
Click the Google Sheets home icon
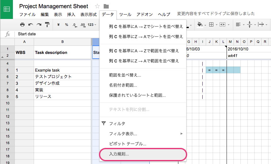click(7, 9)
